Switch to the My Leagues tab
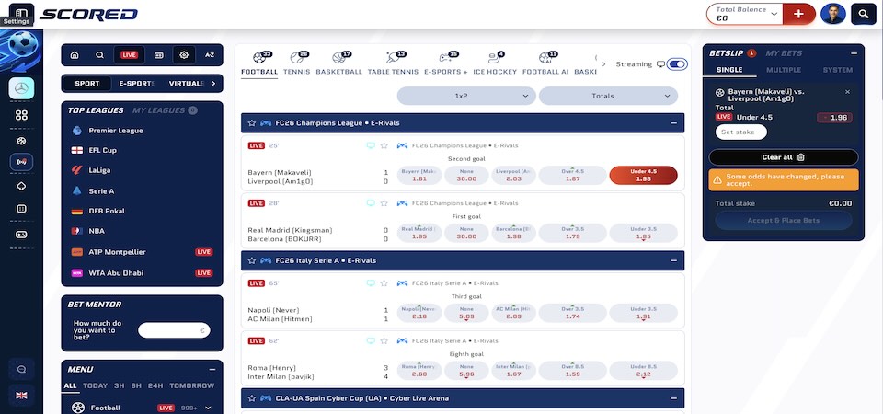This screenshot has width=883, height=414. pos(158,110)
